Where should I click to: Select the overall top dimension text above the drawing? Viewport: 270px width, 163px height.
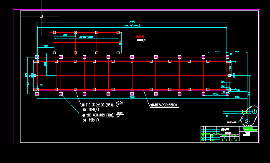pos(132,22)
